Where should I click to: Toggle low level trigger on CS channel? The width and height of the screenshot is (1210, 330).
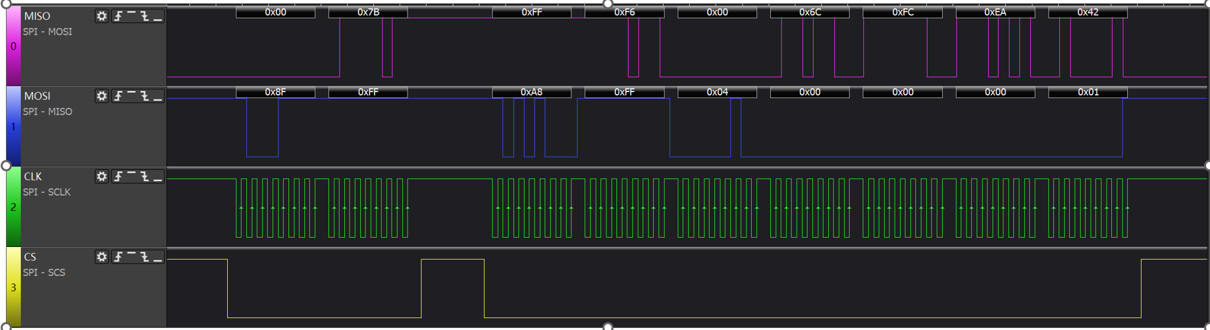pyautogui.click(x=158, y=257)
